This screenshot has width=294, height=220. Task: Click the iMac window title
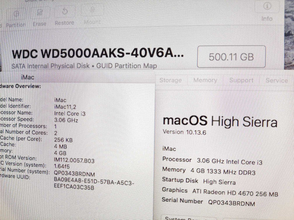pyautogui.click(x=28, y=77)
